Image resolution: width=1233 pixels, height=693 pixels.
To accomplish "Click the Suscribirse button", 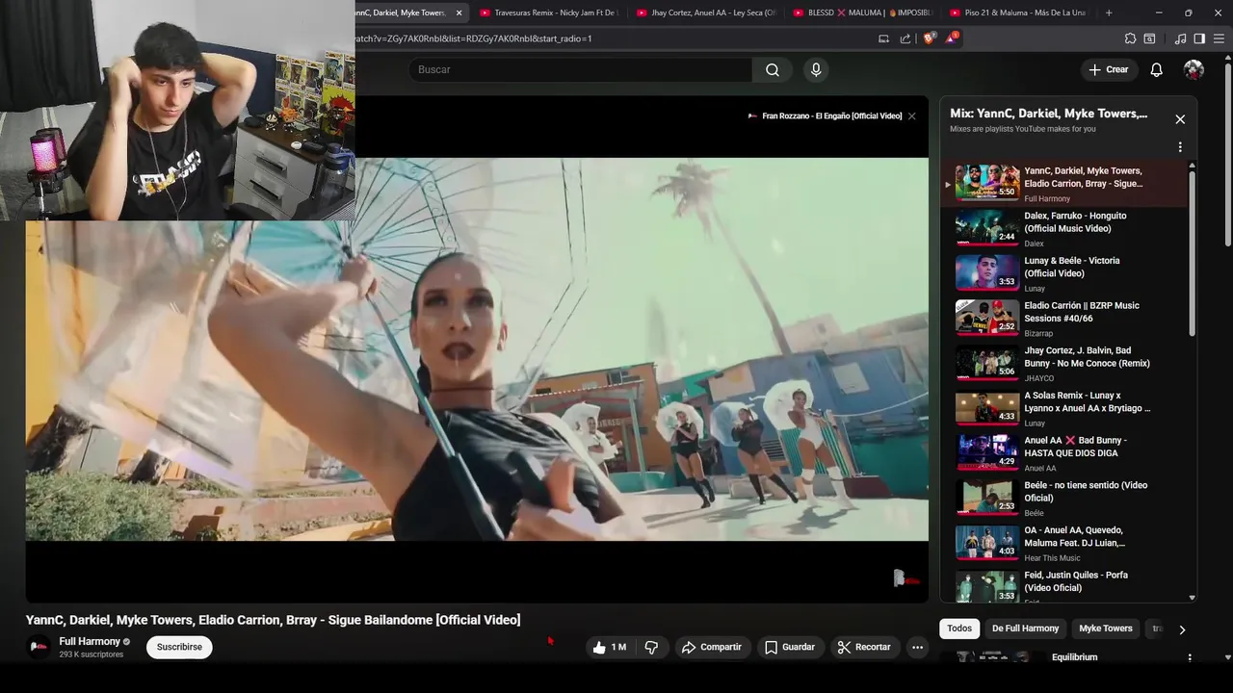I will [x=179, y=647].
